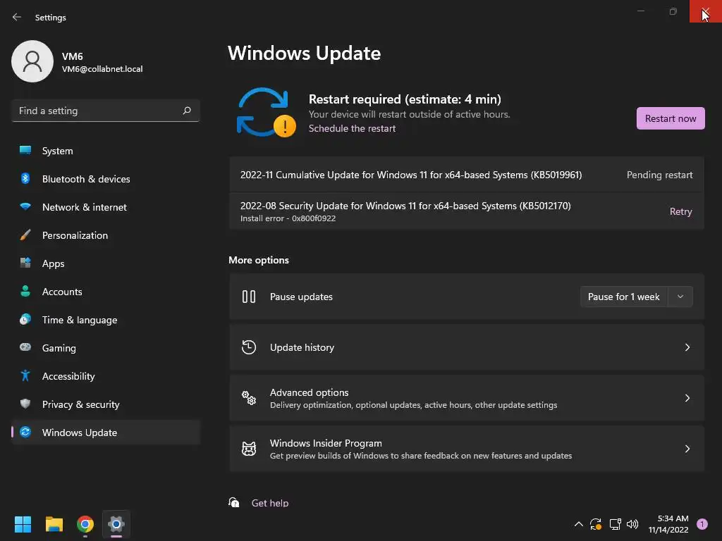Open the Personalization paintbrush icon
The height and width of the screenshot is (541, 722).
25,235
